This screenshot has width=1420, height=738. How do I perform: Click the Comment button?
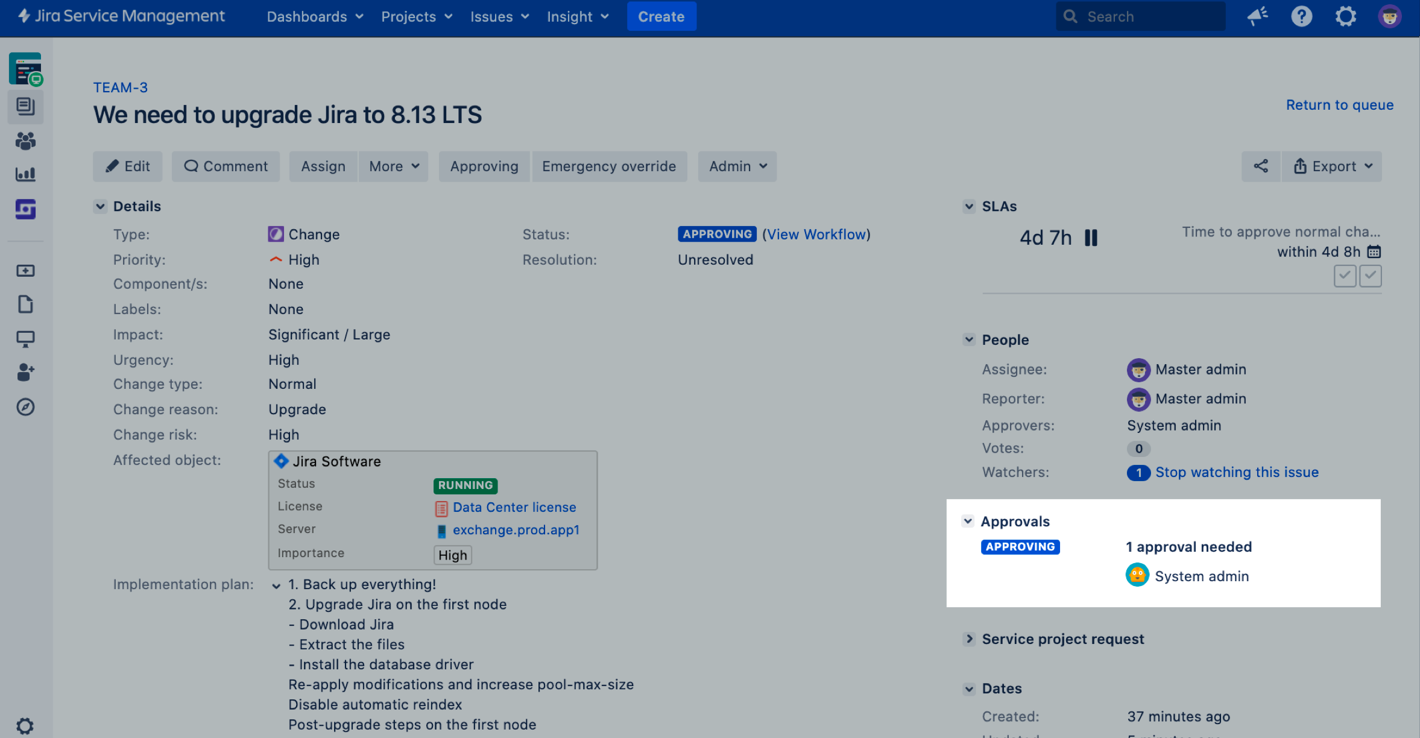pos(226,166)
